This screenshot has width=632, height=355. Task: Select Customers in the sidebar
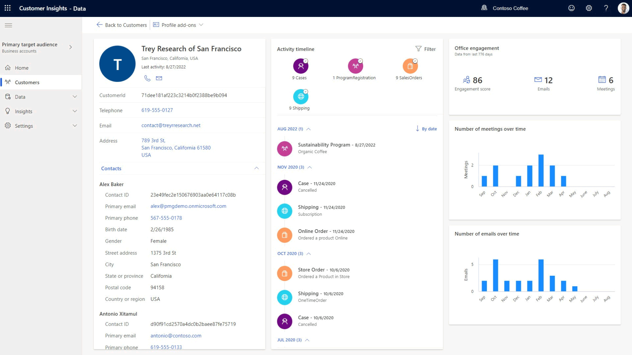tap(41, 82)
